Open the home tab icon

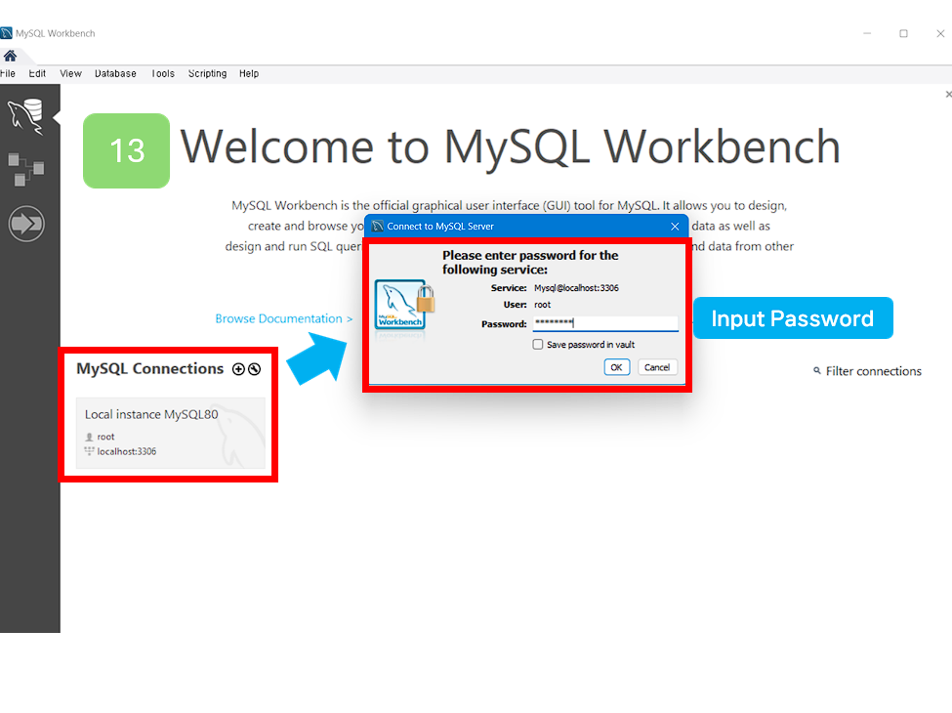(x=10, y=56)
